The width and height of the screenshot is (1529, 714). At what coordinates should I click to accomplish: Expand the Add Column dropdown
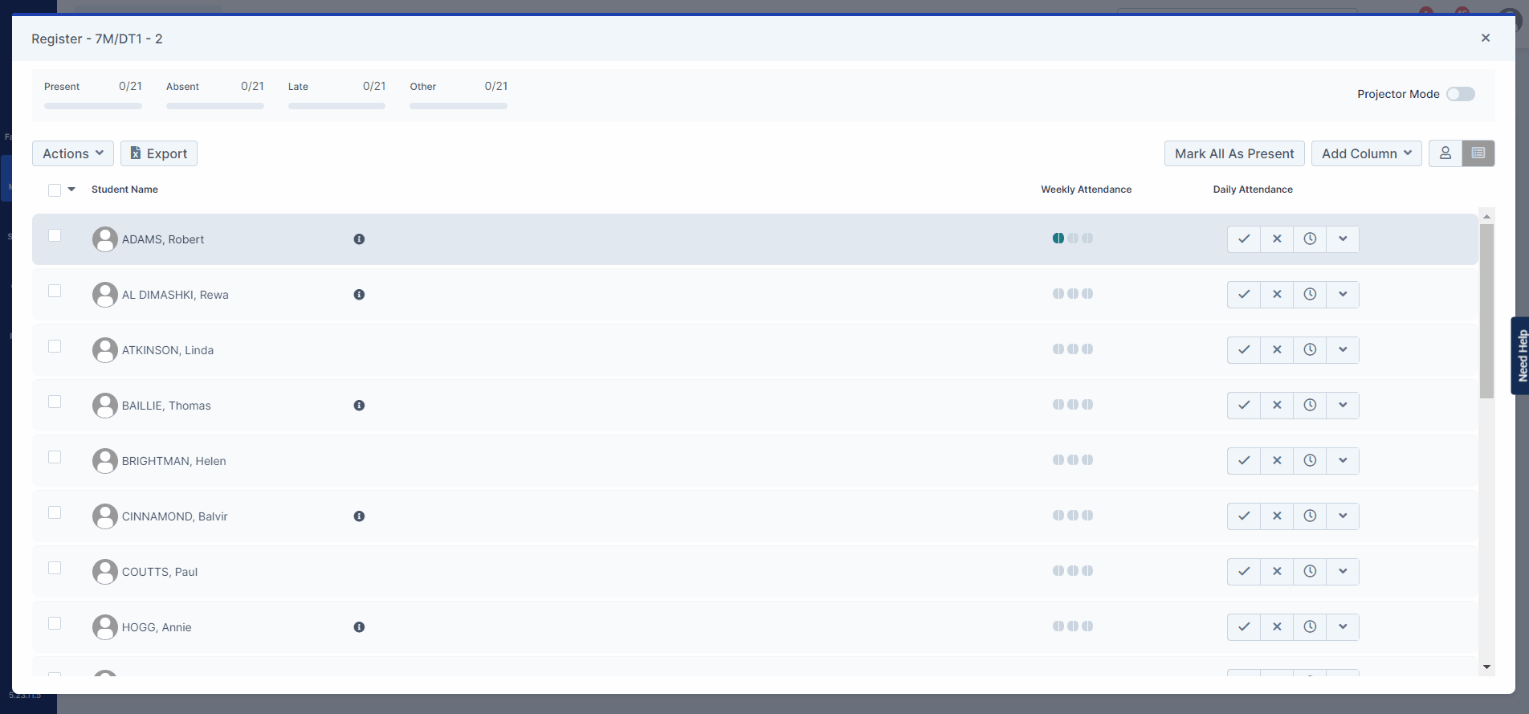tap(1366, 153)
